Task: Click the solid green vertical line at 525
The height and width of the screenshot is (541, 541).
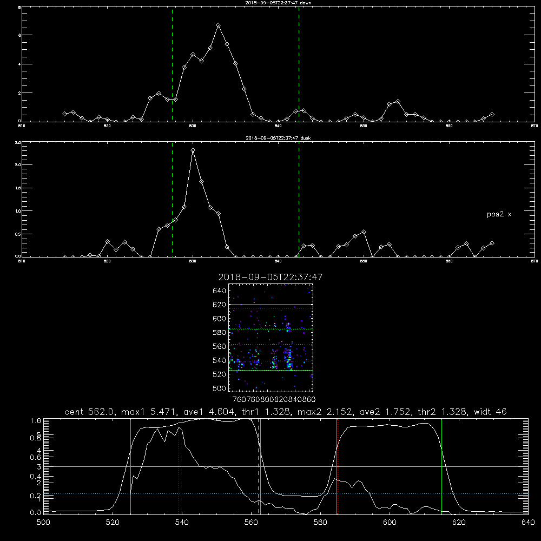Action: coord(130,466)
